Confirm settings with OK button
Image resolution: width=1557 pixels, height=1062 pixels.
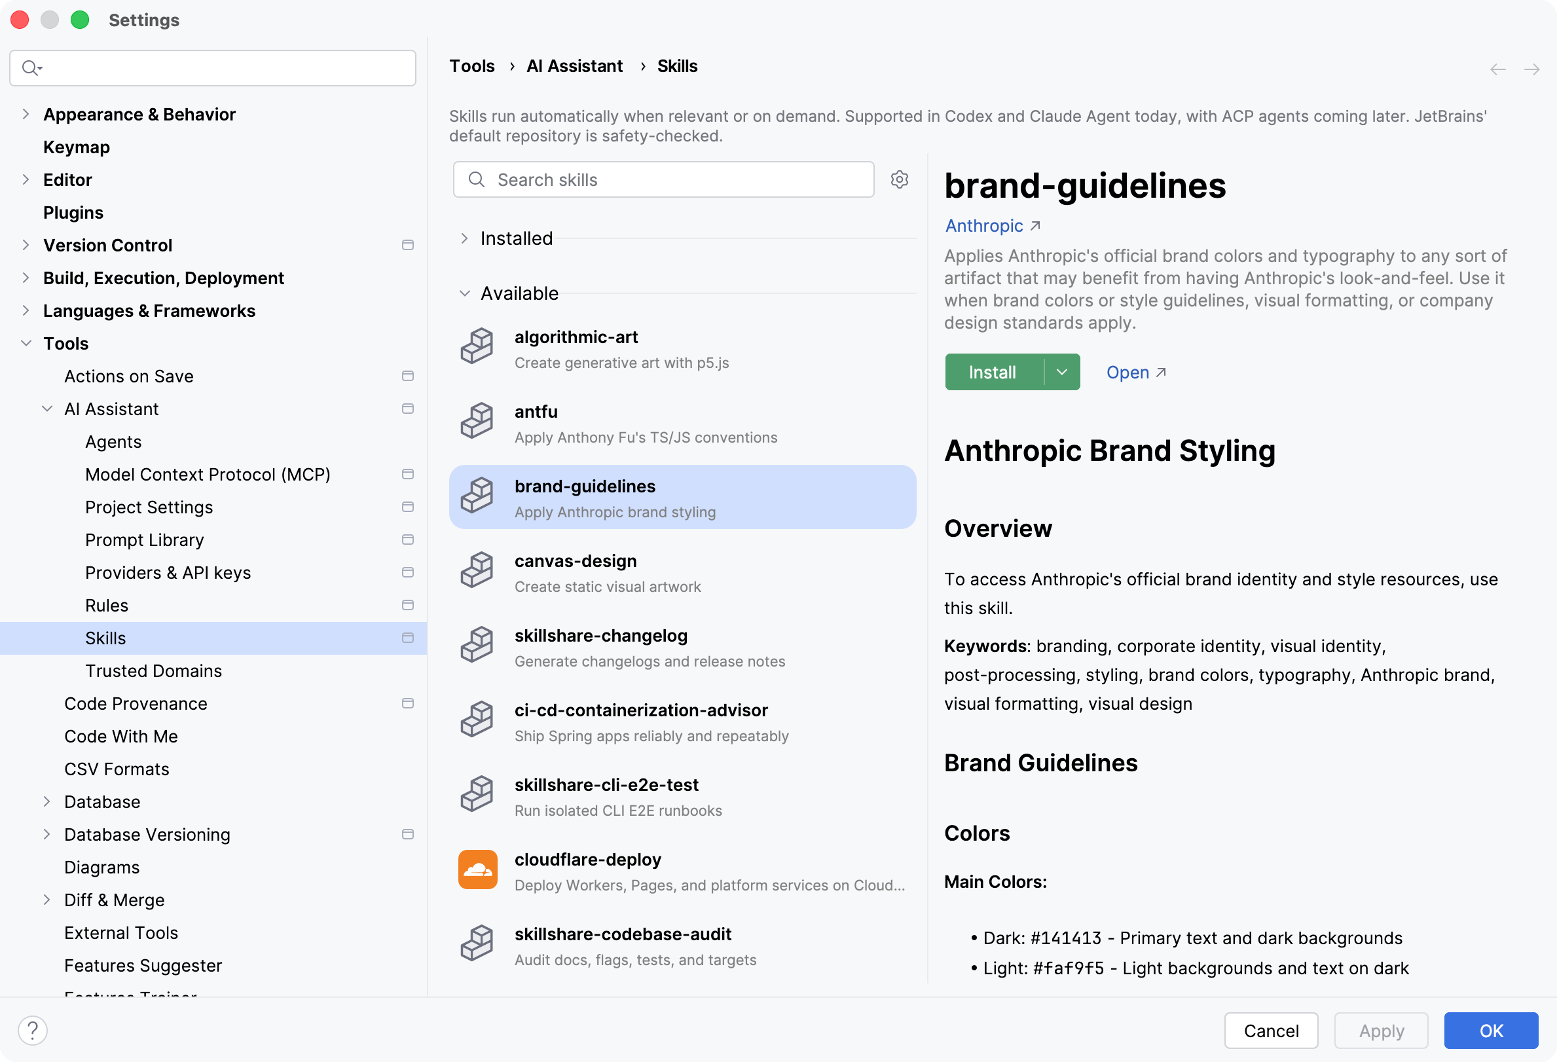1491,1031
